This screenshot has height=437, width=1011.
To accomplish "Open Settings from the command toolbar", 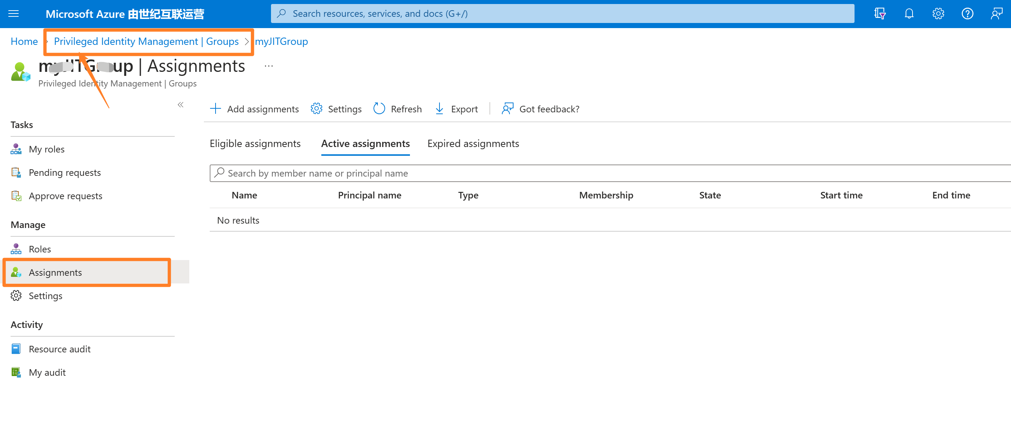I will 336,109.
